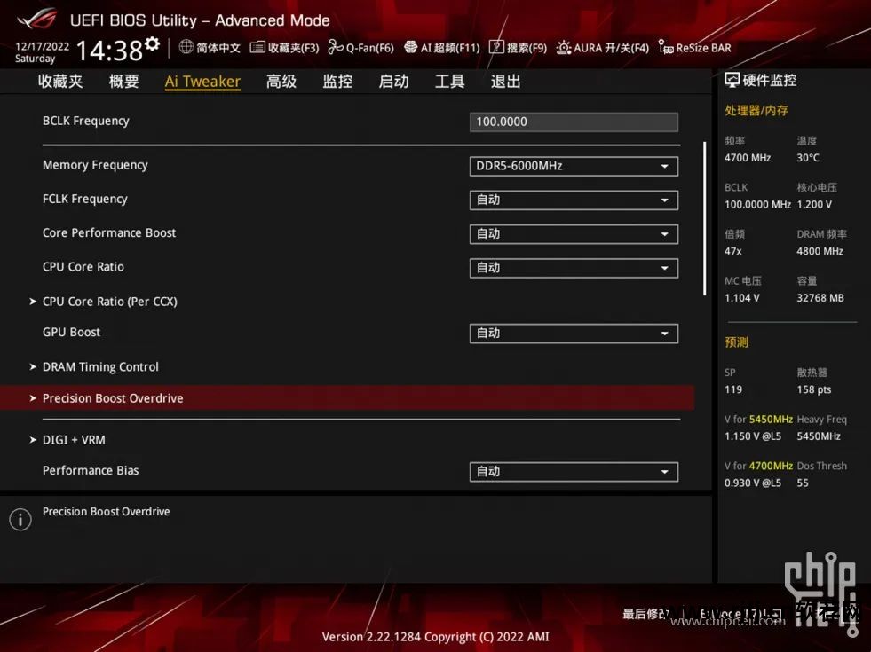Open Q-Fan(F6) control

pos(370,48)
